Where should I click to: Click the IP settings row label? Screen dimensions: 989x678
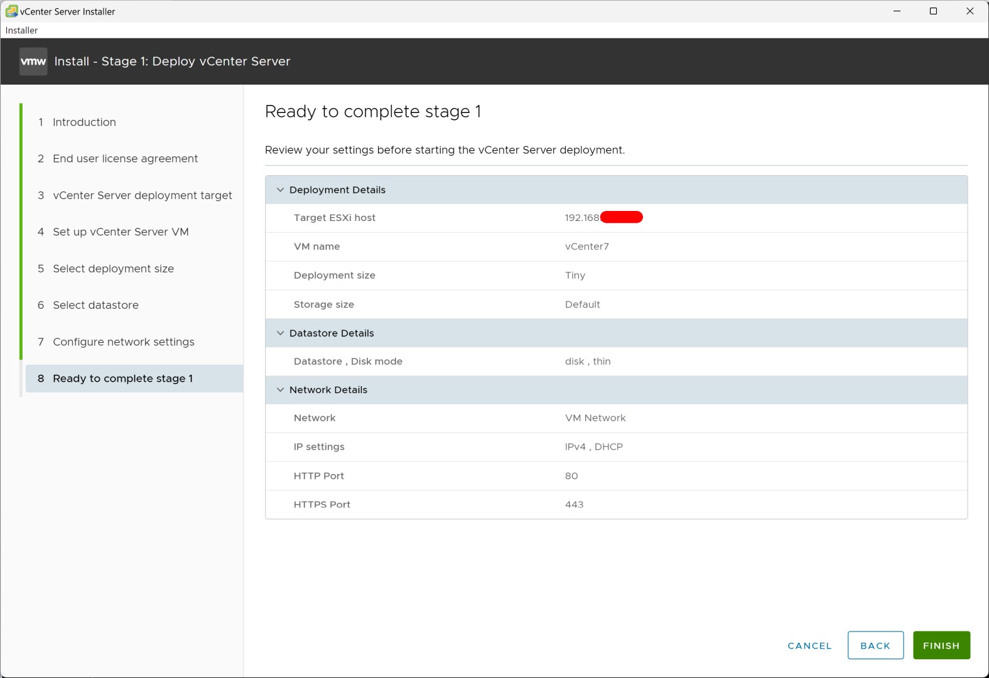[x=319, y=447]
